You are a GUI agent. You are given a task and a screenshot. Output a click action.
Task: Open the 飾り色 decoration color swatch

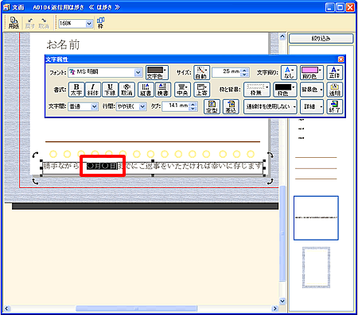pyautogui.click(x=312, y=73)
